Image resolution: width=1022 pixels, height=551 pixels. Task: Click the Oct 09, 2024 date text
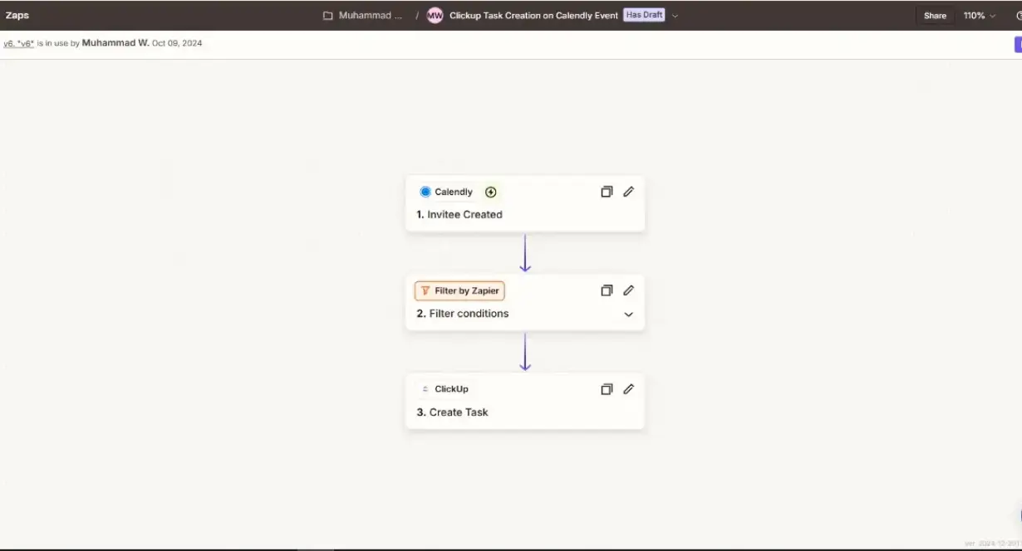pyautogui.click(x=177, y=43)
